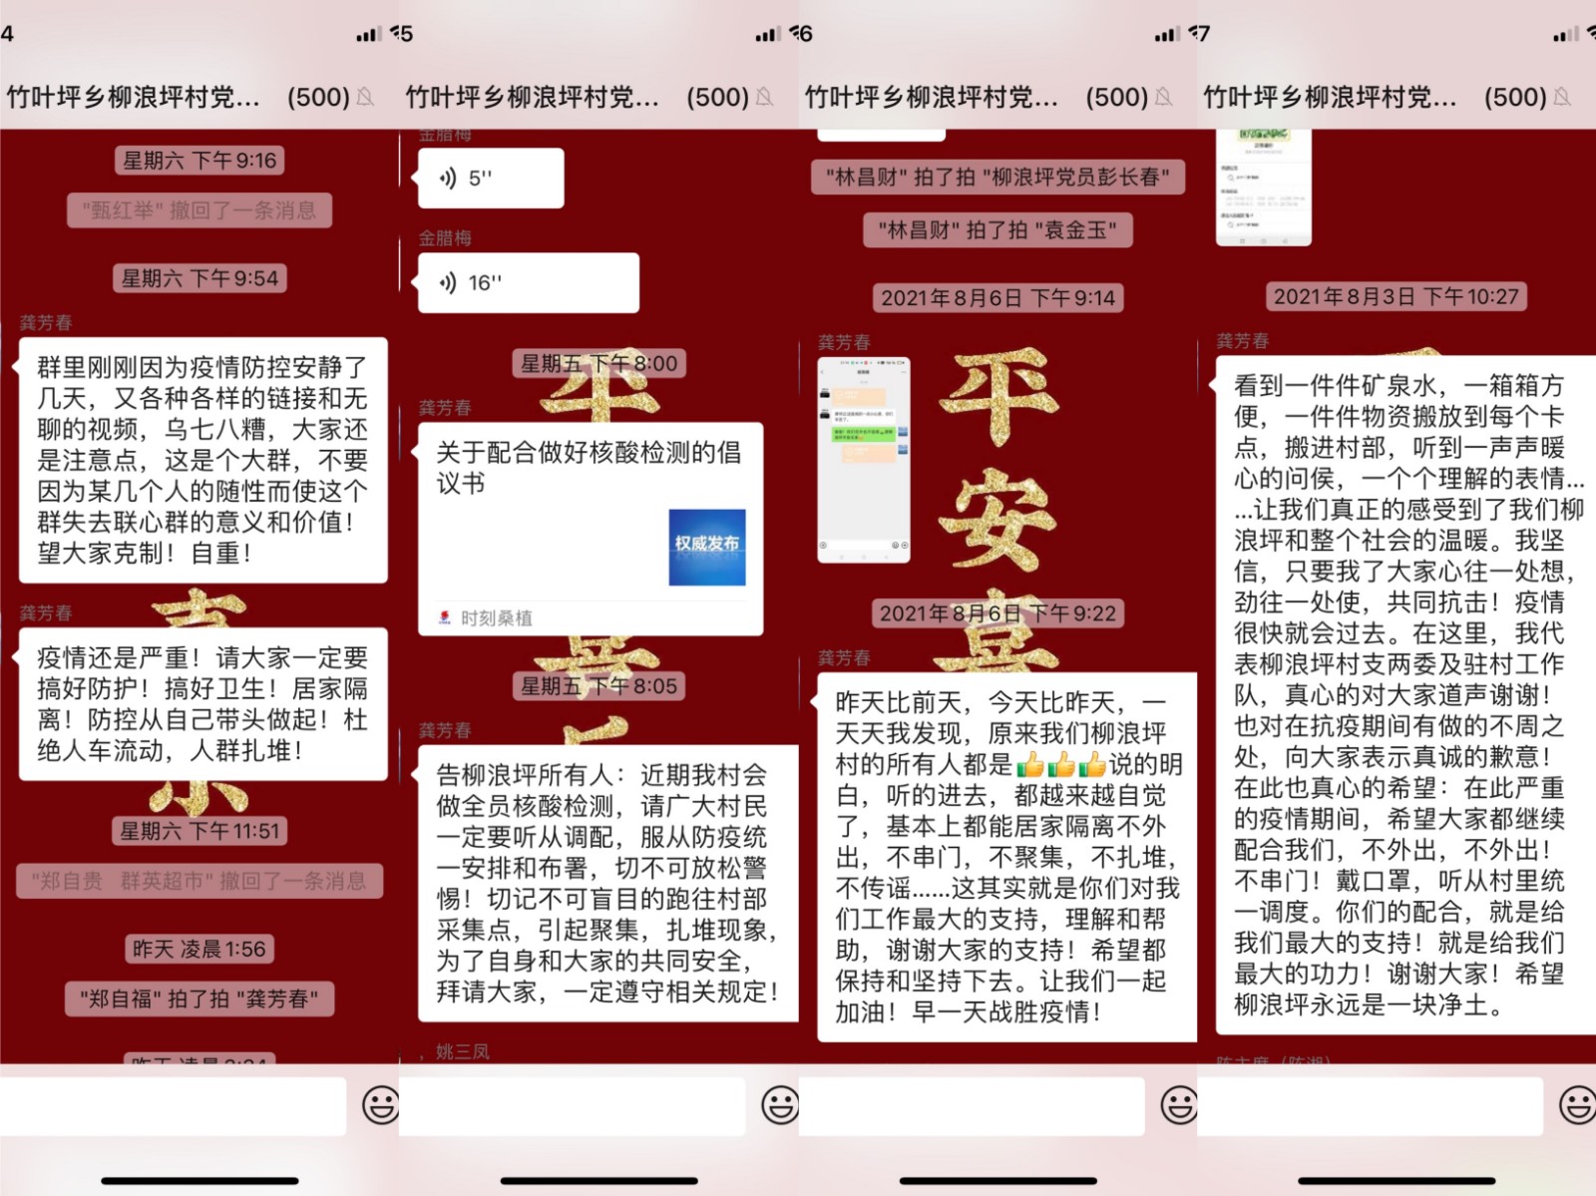
Task: Focus the message input field in screenshot 7
Action: click(1371, 1105)
